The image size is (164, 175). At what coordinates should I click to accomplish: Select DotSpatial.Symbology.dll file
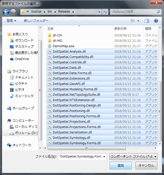click(102, 138)
